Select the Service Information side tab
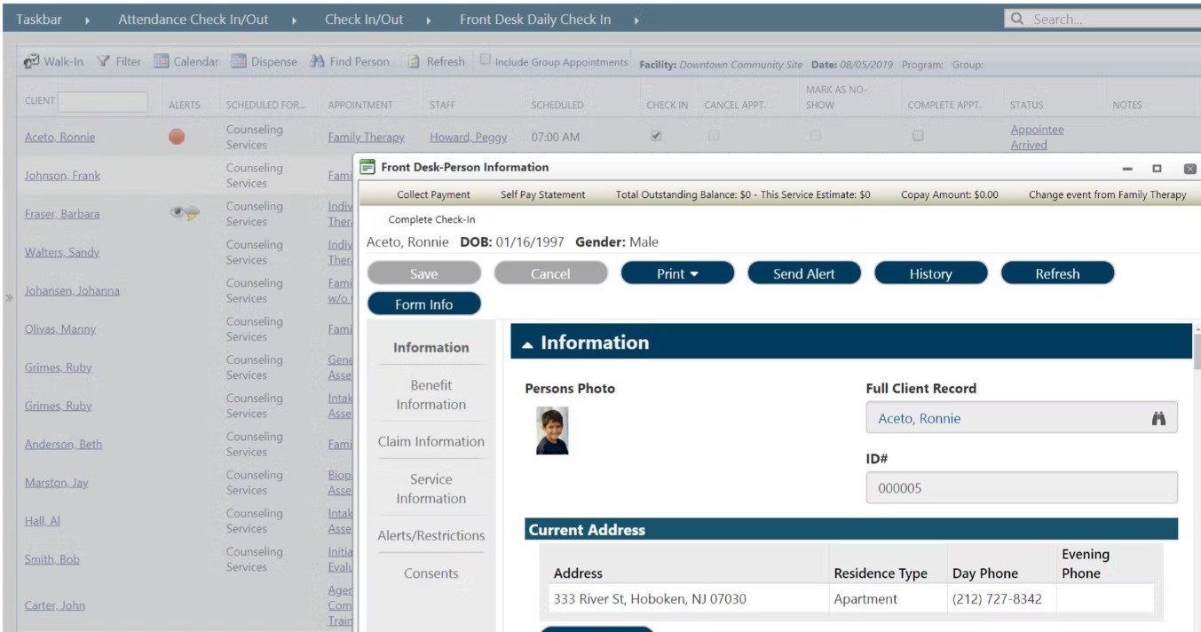This screenshot has width=1201, height=632. 431,488
